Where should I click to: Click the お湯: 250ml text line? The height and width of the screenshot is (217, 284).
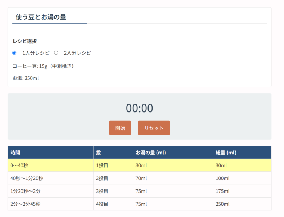(26, 78)
